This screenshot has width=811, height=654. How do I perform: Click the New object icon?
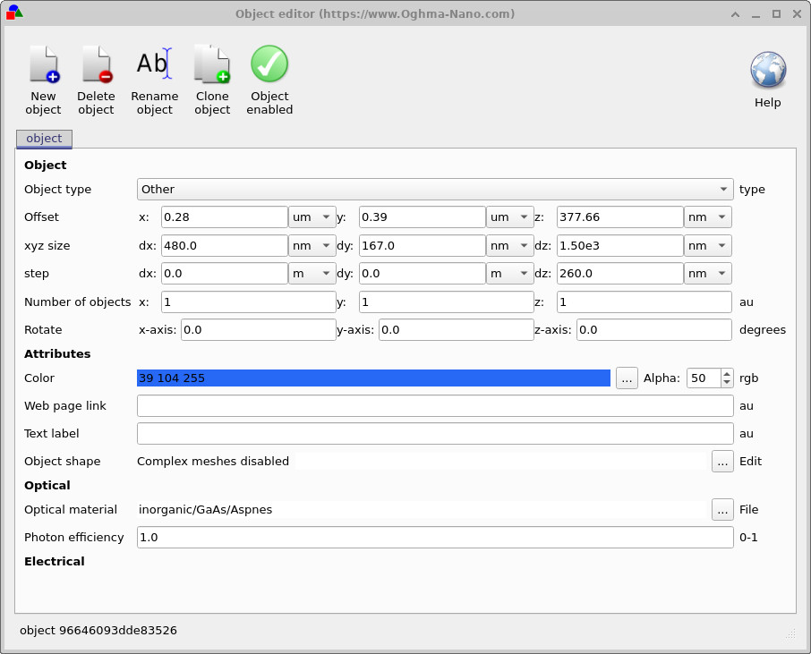pyautogui.click(x=43, y=65)
